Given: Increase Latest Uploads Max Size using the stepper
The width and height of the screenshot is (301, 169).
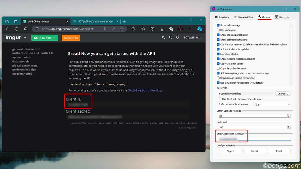Looking at the screenshot, I should pos(289,115).
